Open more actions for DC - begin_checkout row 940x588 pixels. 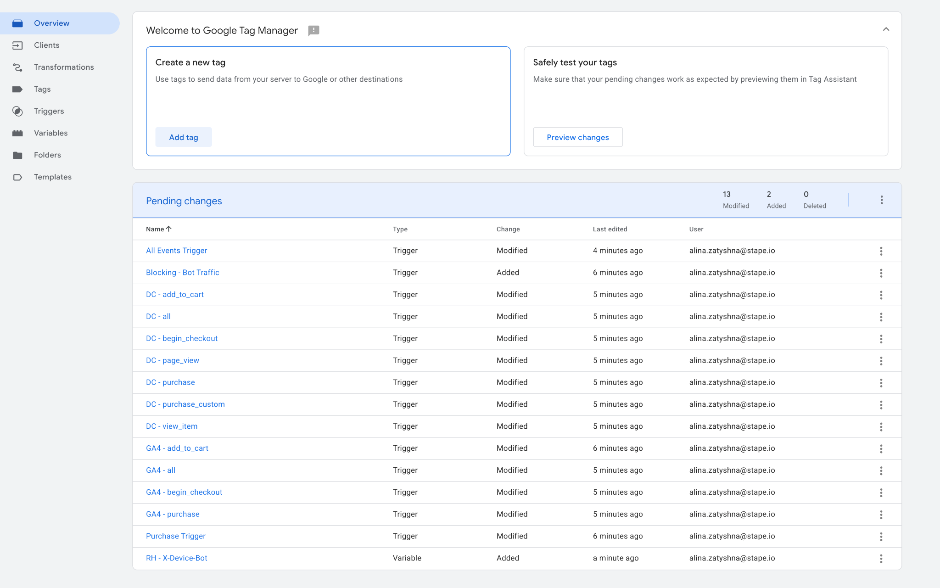pyautogui.click(x=881, y=339)
